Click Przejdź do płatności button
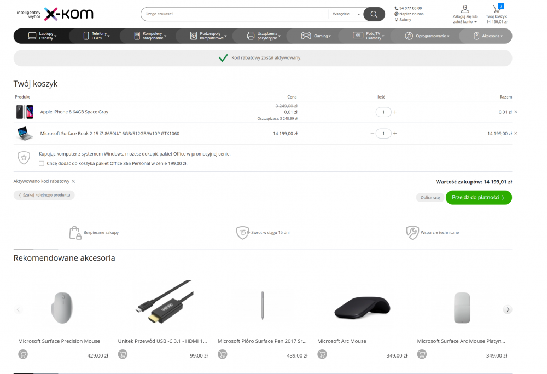547x374 pixels. point(479,198)
